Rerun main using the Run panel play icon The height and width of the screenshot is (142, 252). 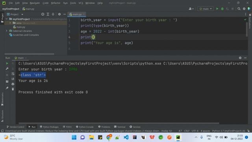(x=7, y=64)
